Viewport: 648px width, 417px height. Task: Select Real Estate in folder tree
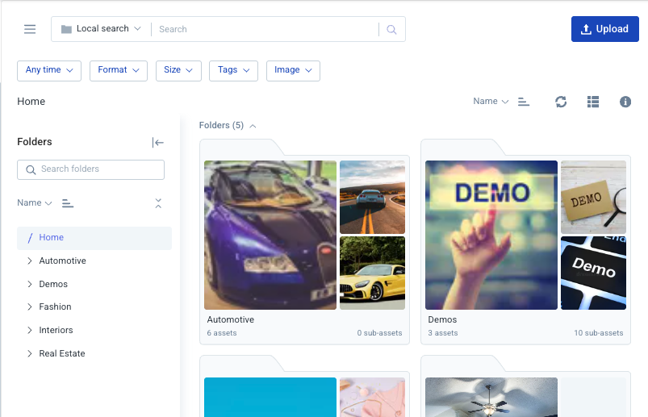click(62, 353)
